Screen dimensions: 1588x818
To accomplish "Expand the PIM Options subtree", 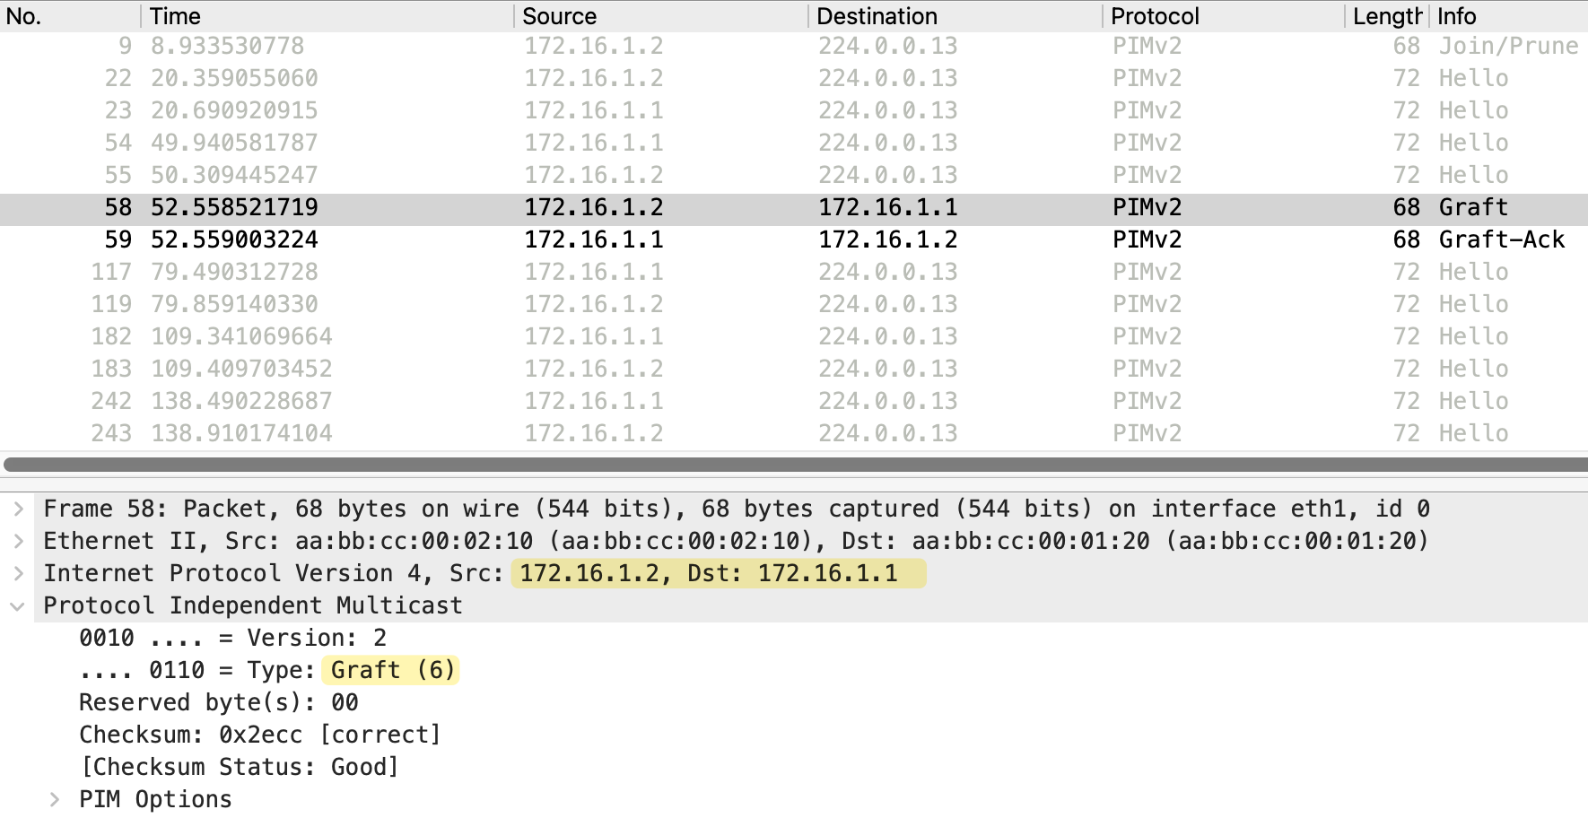I will tap(55, 800).
